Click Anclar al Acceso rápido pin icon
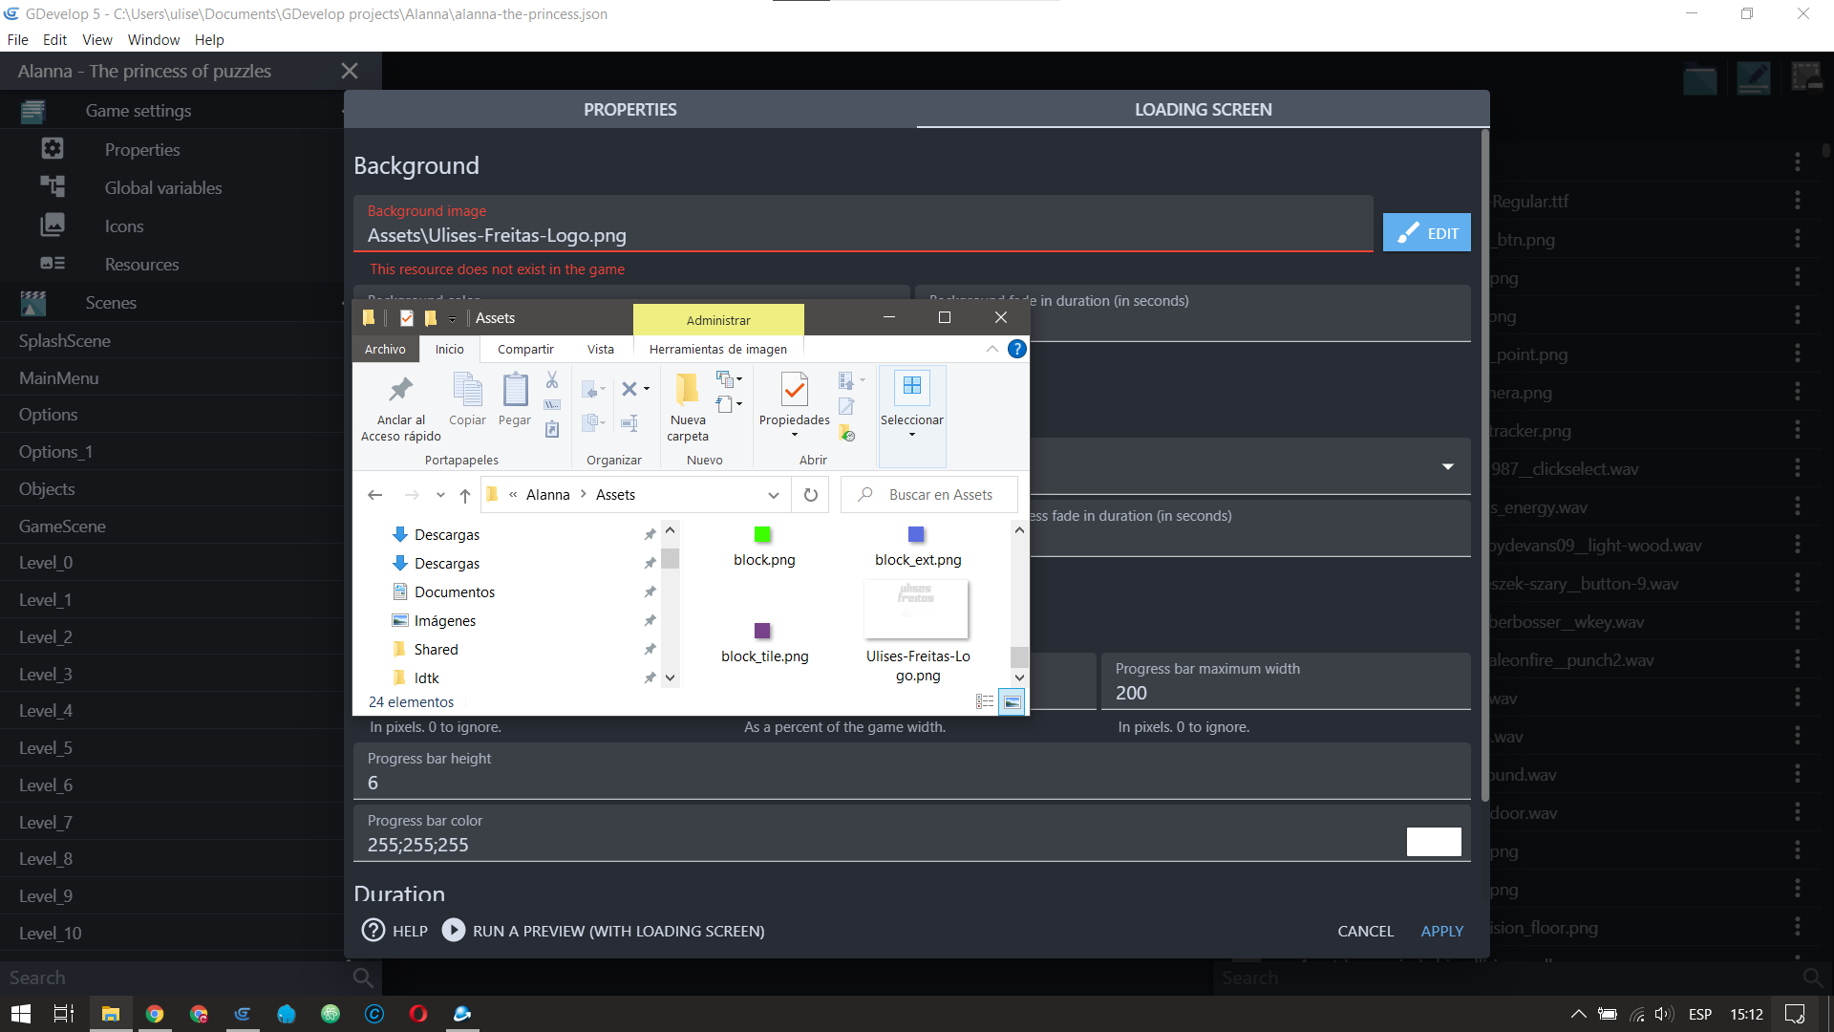Viewport: 1834px width, 1032px height. point(400,390)
